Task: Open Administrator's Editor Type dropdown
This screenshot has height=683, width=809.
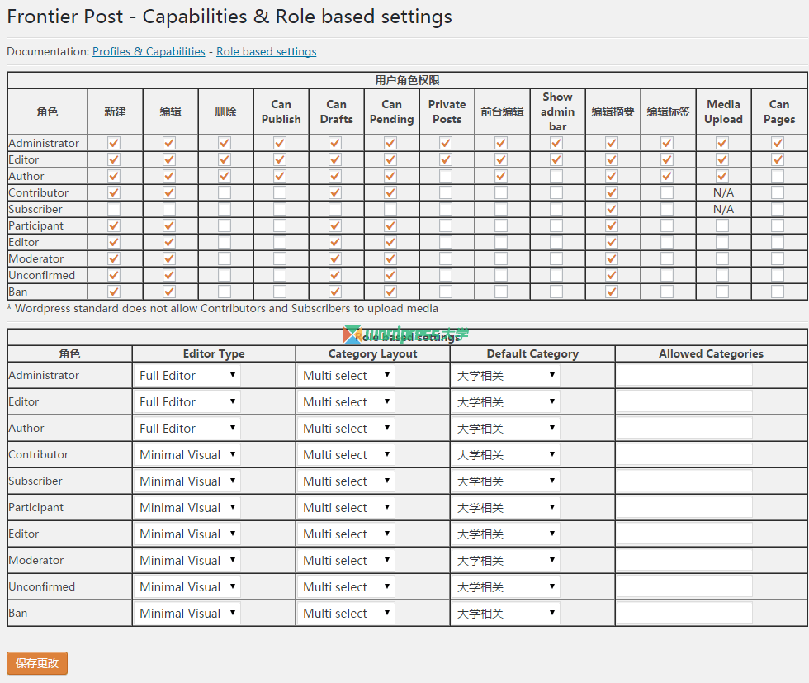Action: 187,375
